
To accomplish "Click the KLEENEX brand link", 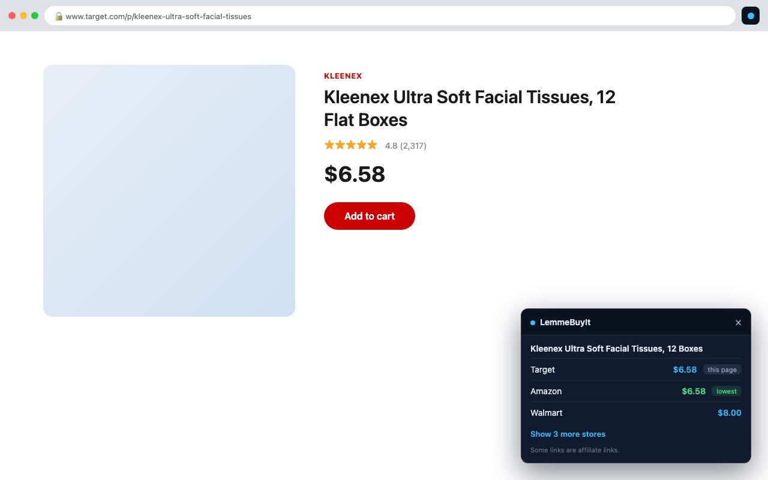I will (343, 76).
